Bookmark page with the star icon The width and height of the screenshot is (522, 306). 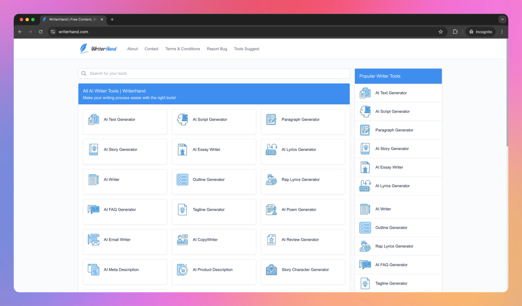pyautogui.click(x=441, y=32)
